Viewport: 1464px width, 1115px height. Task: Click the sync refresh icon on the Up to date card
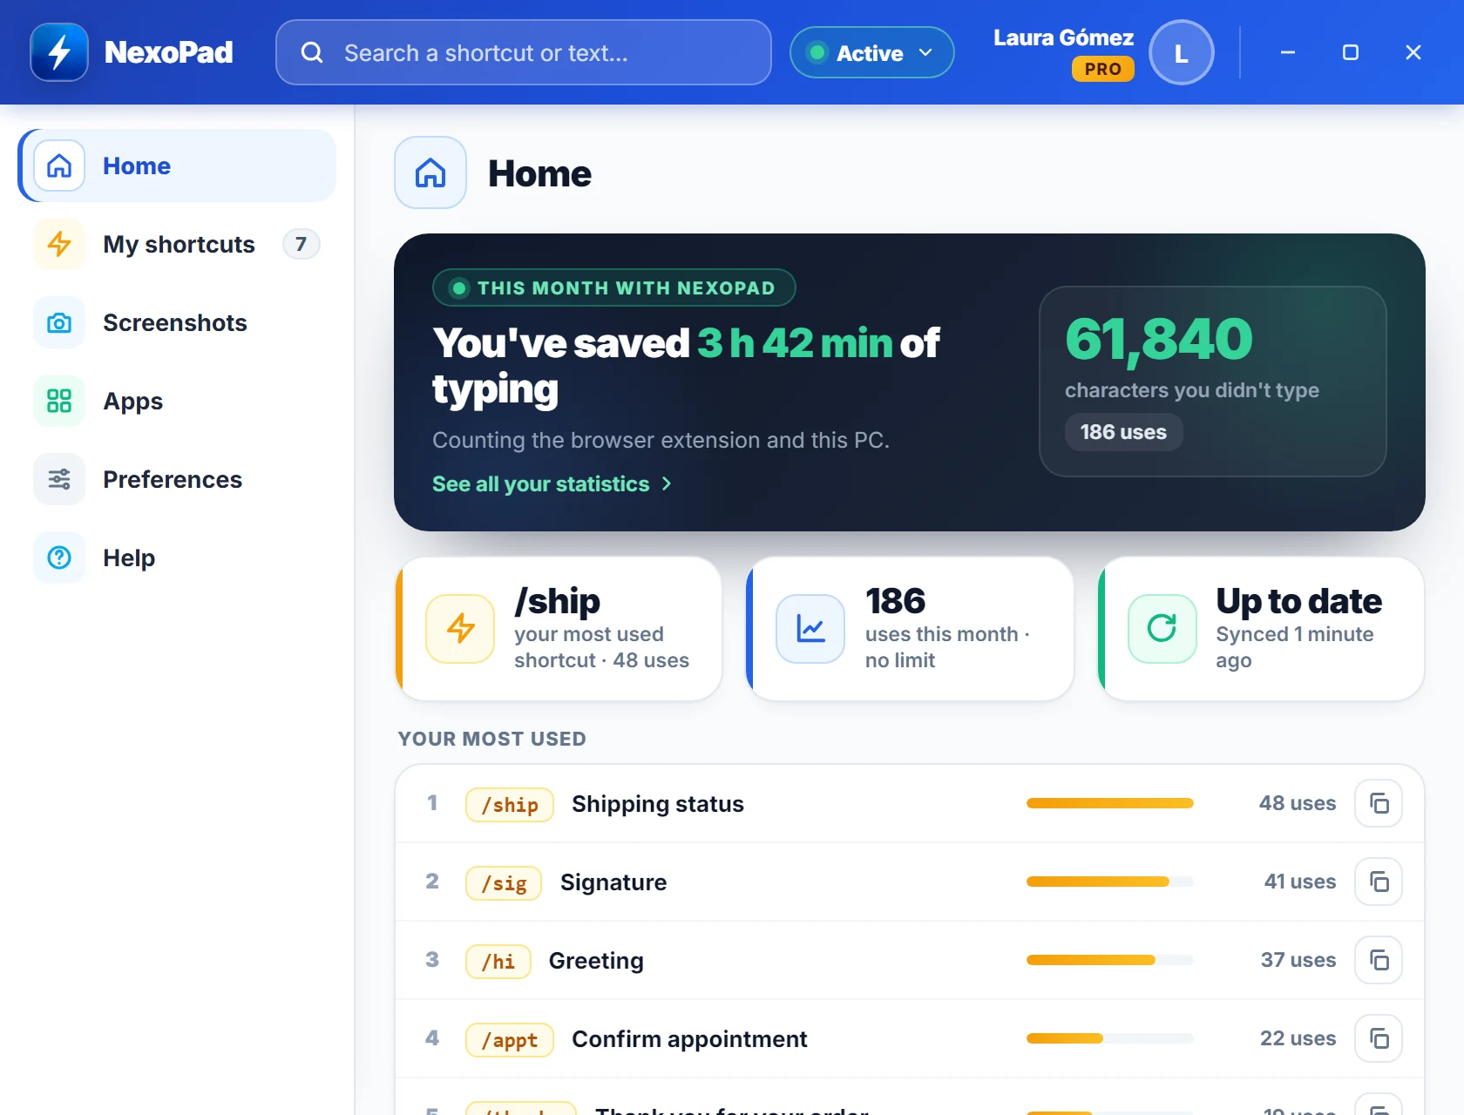1162,628
